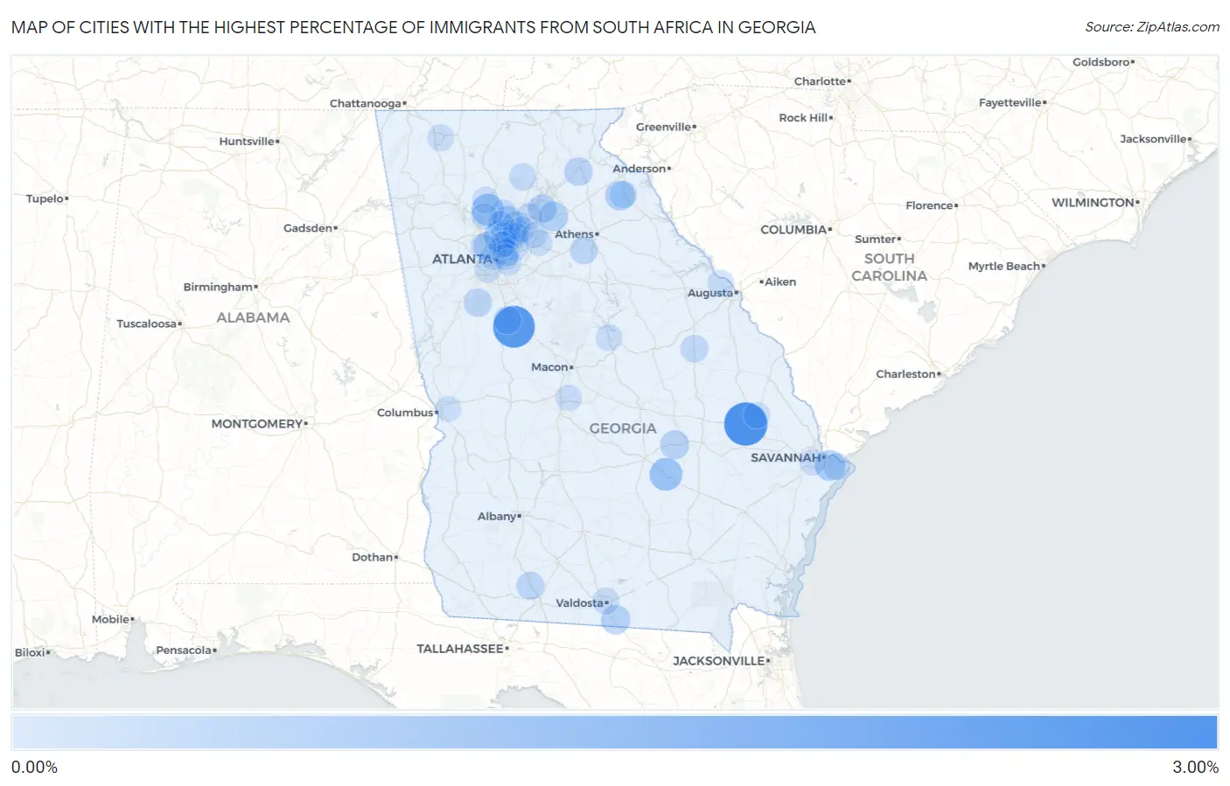Click the Chattanooga city label
The width and height of the screenshot is (1230, 786).
point(366,103)
